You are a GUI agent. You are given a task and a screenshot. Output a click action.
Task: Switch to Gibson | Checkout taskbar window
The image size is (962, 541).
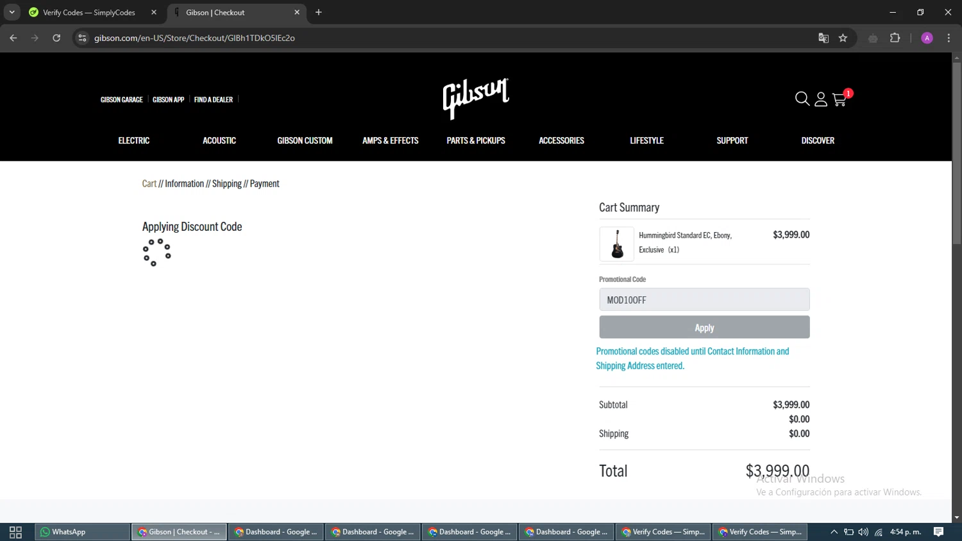pos(179,532)
